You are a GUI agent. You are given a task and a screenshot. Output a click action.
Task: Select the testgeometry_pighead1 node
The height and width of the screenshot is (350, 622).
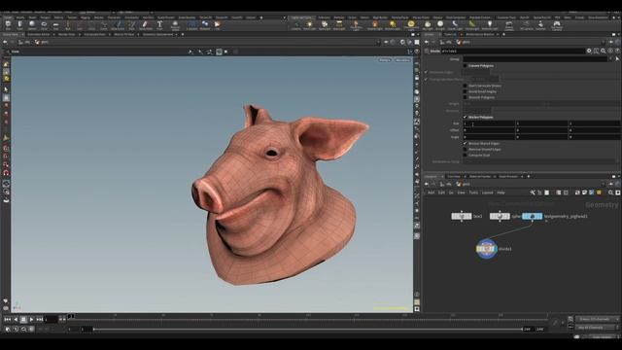(x=532, y=216)
